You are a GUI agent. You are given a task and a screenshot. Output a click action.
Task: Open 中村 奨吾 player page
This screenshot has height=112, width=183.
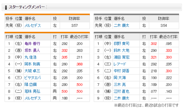121,71
